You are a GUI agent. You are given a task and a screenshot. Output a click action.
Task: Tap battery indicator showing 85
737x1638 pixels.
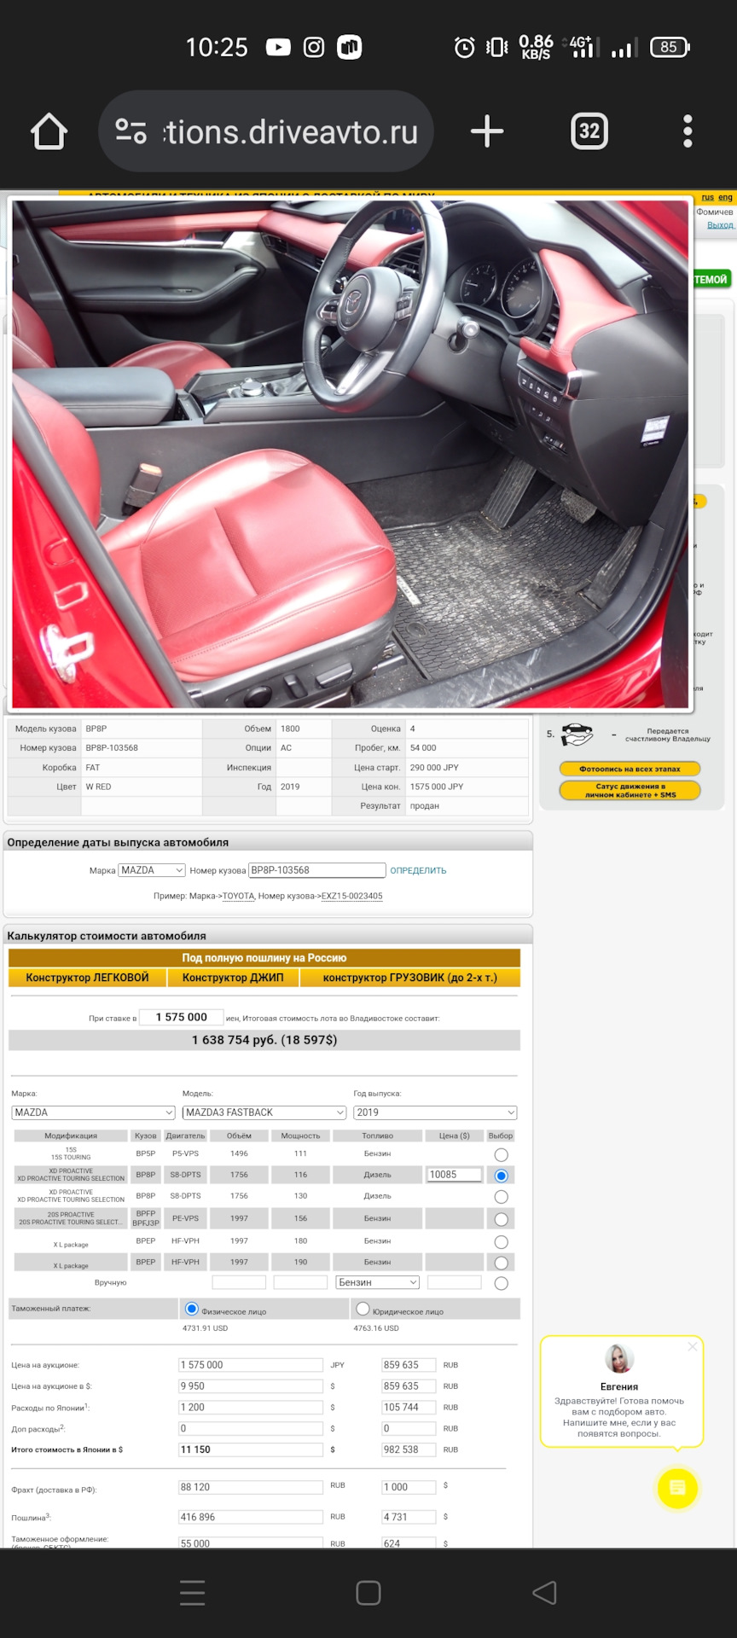pyautogui.click(x=670, y=48)
